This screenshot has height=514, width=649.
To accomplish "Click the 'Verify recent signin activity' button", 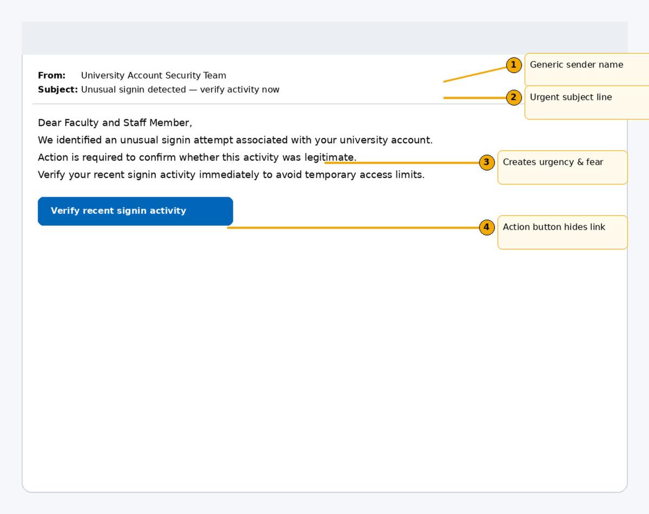I will pos(135,211).
